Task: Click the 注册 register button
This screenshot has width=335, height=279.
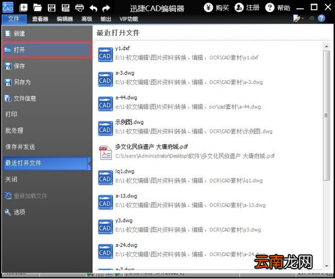Action: pos(247,8)
